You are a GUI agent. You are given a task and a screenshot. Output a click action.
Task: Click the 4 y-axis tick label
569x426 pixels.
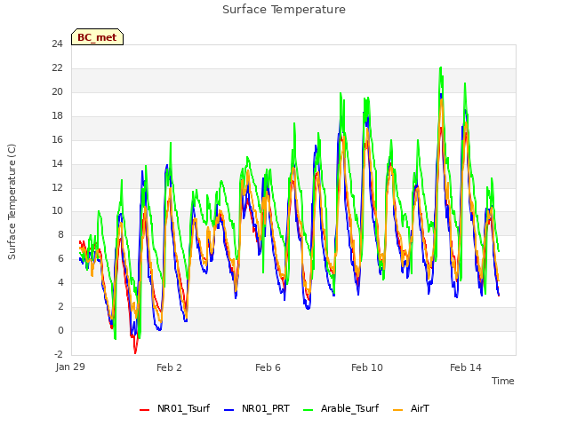[60, 282]
